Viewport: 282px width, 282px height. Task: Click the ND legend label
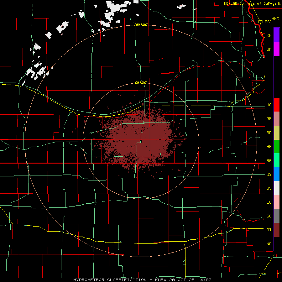click(x=269, y=244)
